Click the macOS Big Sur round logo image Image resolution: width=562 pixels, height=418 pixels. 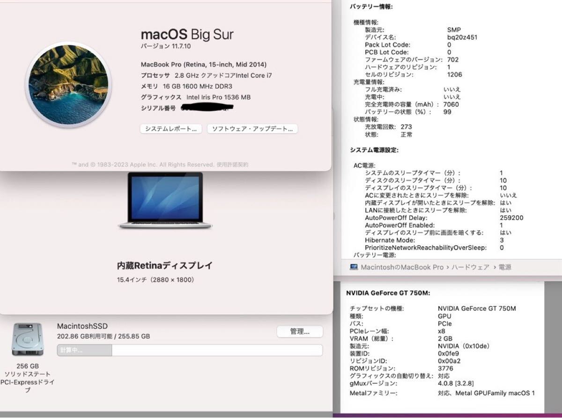[68, 85]
